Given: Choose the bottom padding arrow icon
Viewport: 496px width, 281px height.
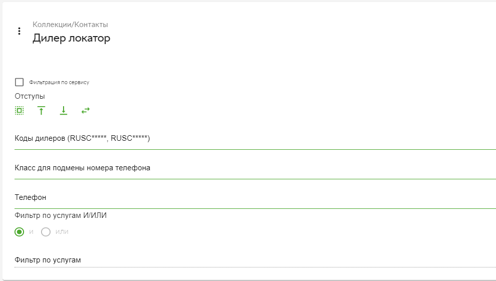Looking at the screenshot, I should click(64, 110).
